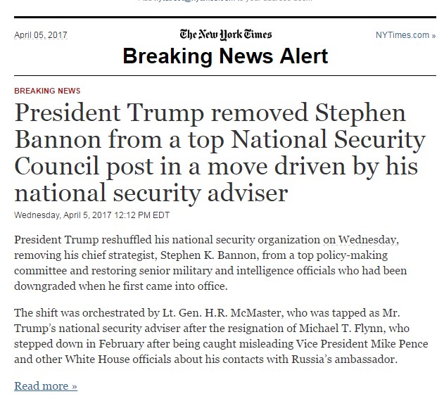Image resolution: width=444 pixels, height=401 pixels.
Task: Open the President Trump removed Stephen Bannon headline
Action: pyautogui.click(x=220, y=153)
